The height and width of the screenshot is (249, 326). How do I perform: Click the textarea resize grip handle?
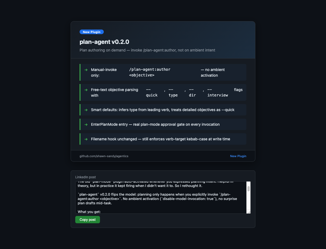(x=249, y=212)
